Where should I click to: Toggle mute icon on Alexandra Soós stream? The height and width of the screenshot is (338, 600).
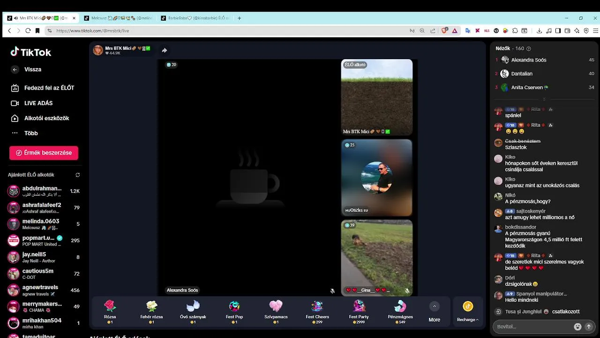[332, 291]
